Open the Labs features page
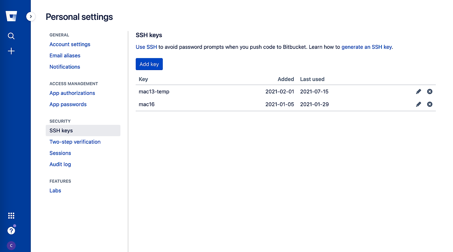Screen dimensions: 453x252 (55, 190)
